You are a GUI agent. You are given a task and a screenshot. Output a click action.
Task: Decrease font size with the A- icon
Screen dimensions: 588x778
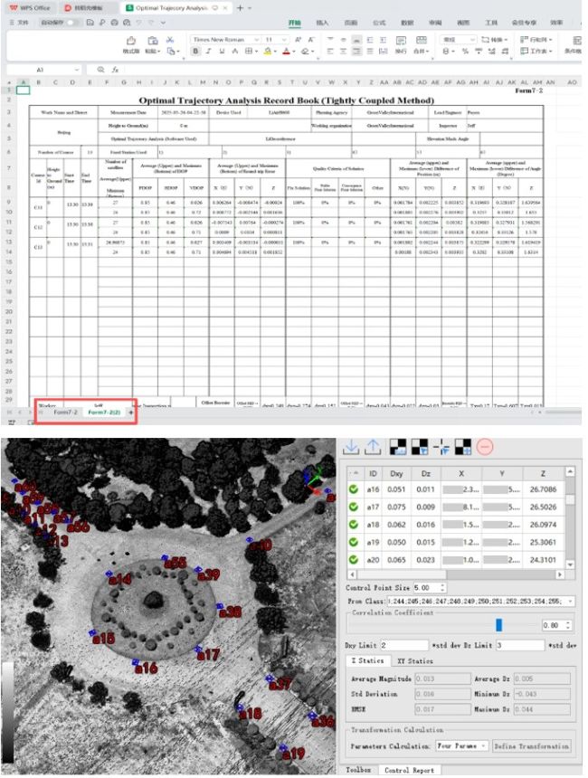pyautogui.click(x=311, y=39)
